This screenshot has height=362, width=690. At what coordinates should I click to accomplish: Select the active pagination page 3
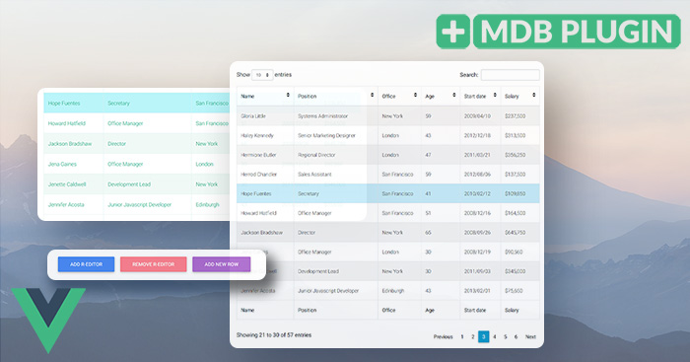[x=484, y=337]
